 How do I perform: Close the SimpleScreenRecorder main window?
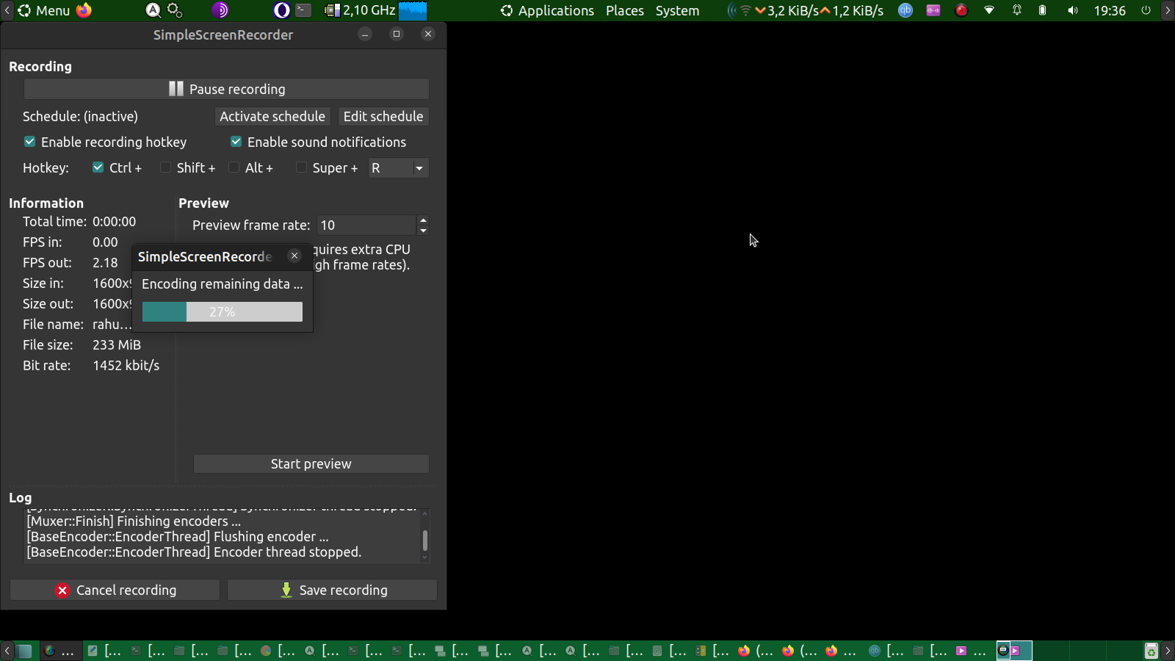coord(428,34)
